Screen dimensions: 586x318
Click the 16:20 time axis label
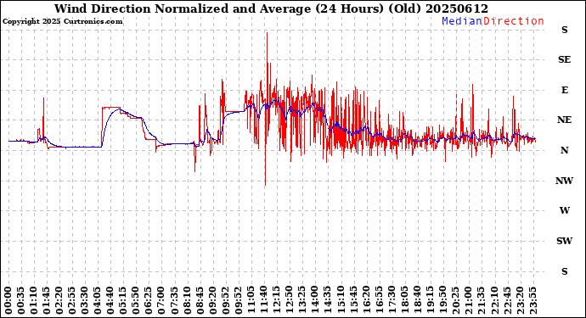pos(366,300)
